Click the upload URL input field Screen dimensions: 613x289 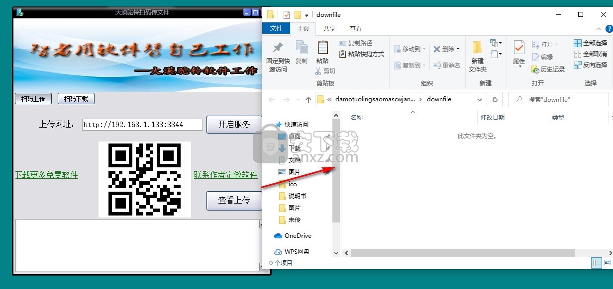click(143, 125)
